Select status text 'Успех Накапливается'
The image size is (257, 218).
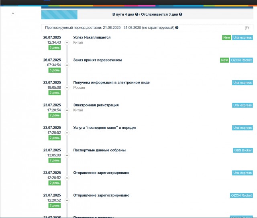click(x=92, y=37)
